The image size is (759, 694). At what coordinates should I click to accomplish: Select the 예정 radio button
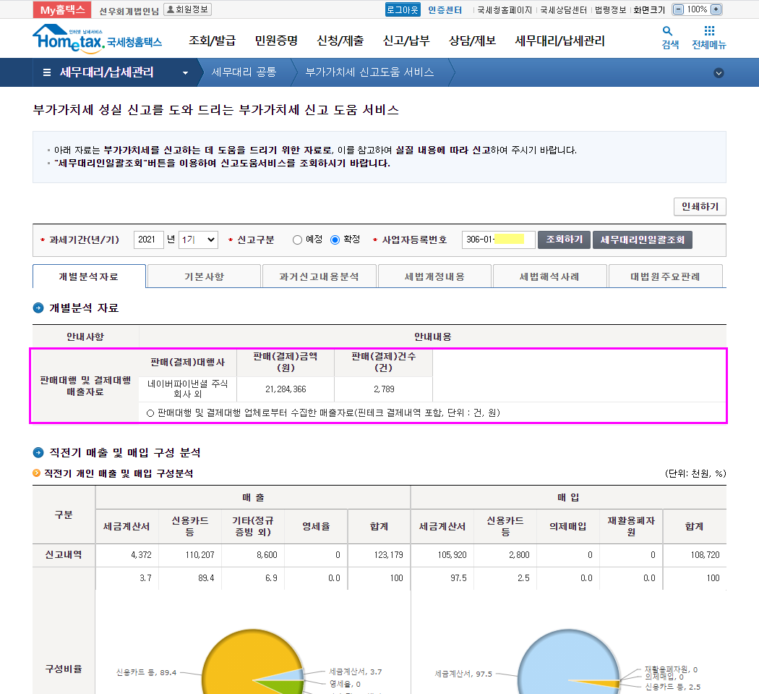pyautogui.click(x=297, y=240)
